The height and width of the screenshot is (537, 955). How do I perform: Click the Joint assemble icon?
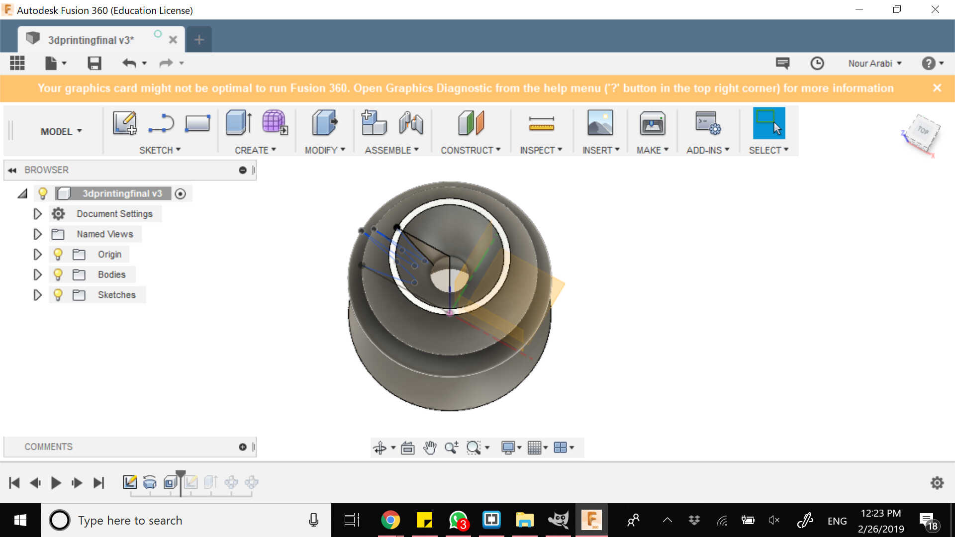click(x=411, y=123)
